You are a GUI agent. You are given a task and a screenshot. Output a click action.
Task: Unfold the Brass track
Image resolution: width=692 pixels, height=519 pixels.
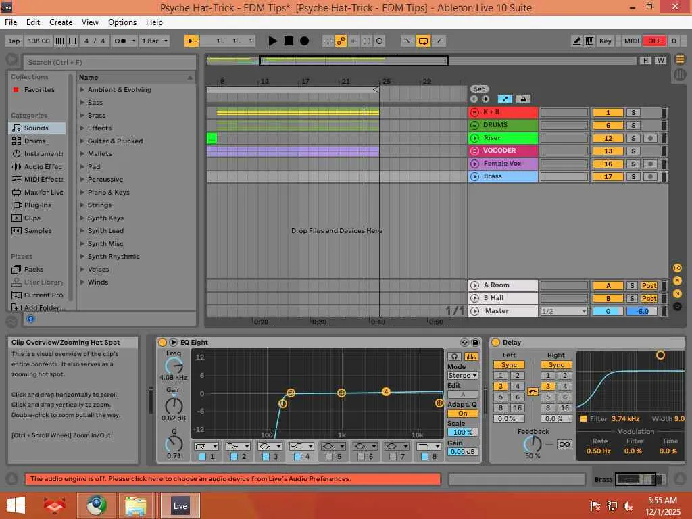(475, 176)
